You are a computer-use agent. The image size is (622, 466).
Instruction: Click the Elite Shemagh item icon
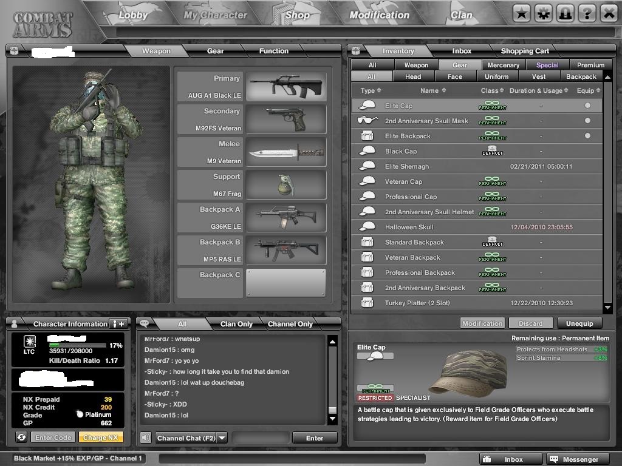[x=367, y=166]
